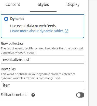Open the Fallback content help icon
The width and height of the screenshot is (97, 106).
point(33,95)
